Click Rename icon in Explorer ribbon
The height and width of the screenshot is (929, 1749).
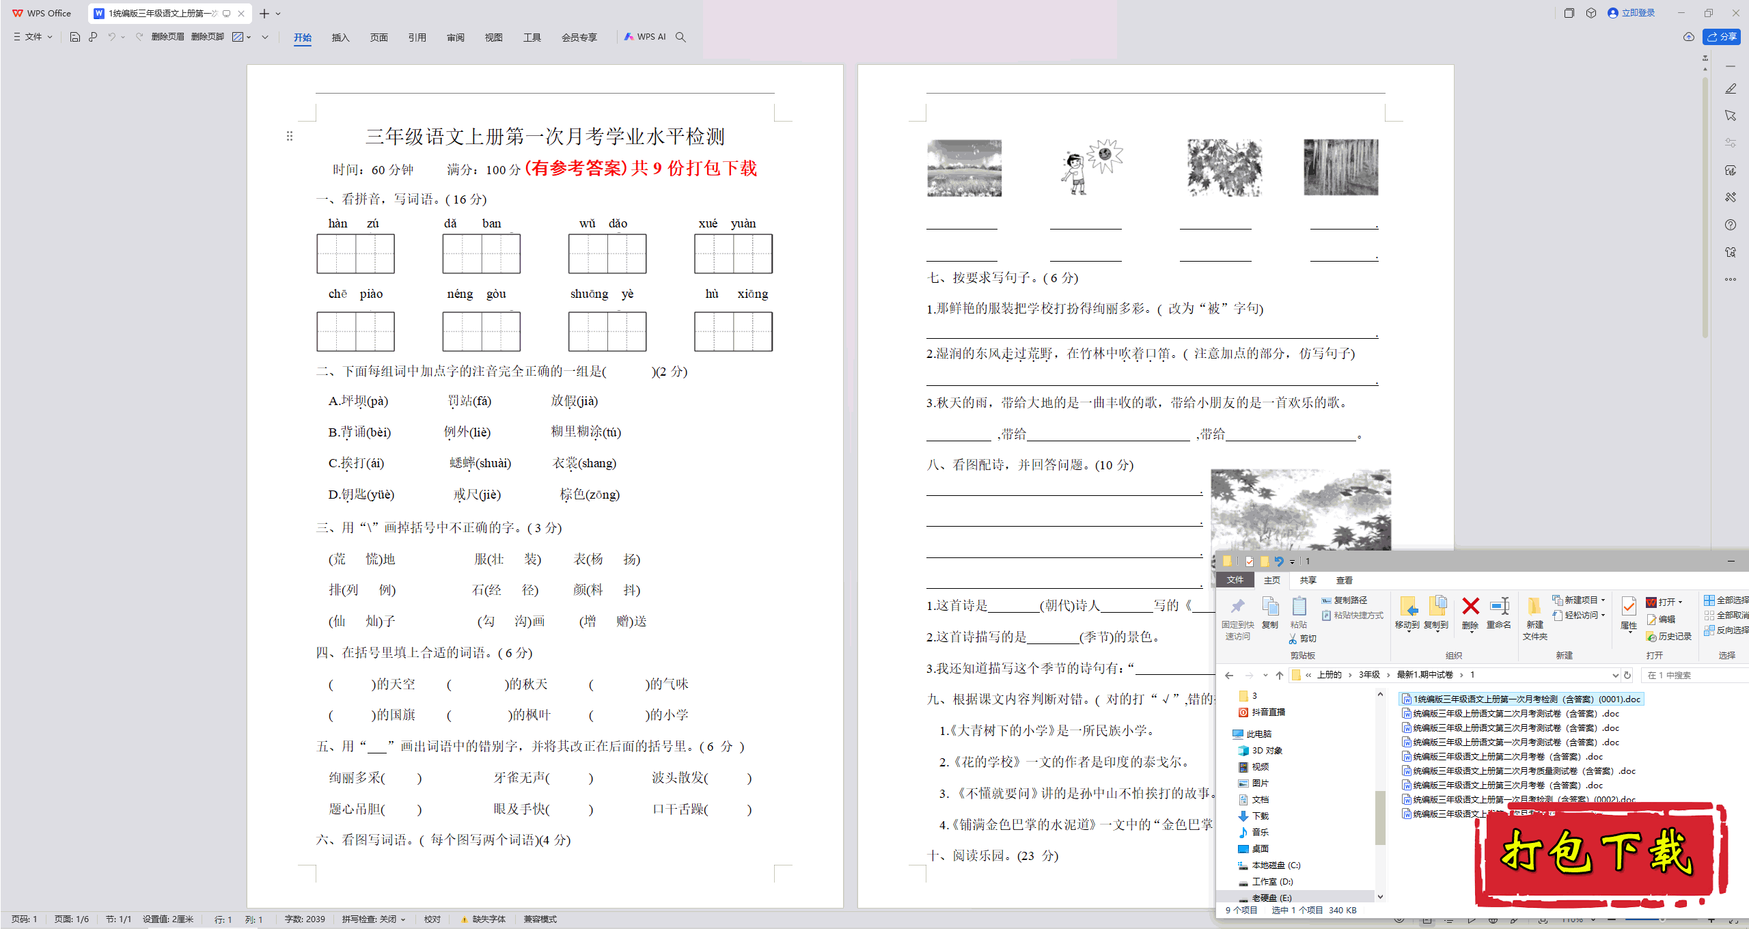(x=1499, y=606)
